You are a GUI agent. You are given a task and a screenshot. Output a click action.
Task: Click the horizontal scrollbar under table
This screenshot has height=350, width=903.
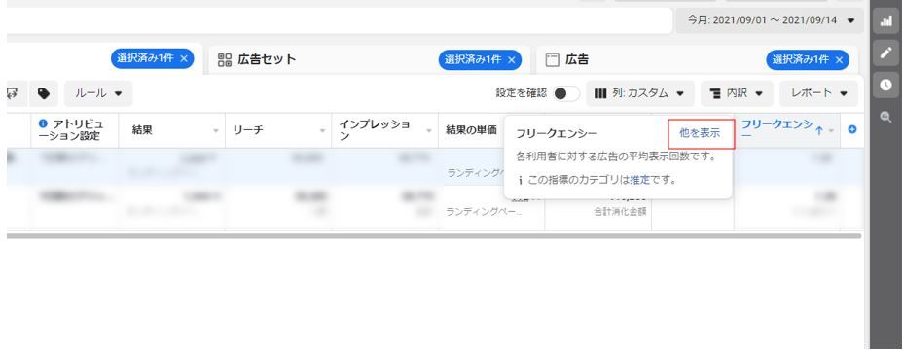434,236
